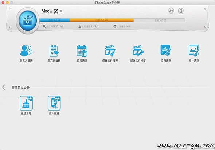
Task: Minimize the PhoneClean window
Action: point(7,3)
